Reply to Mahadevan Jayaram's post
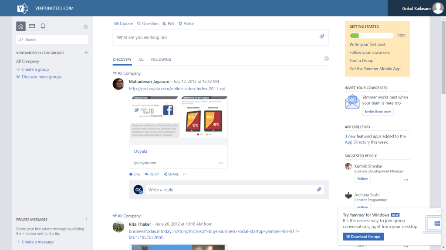This screenshot has width=446, height=250. click(152, 174)
